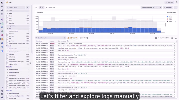
Task: Click the Run query button
Action: [x=168, y=7]
